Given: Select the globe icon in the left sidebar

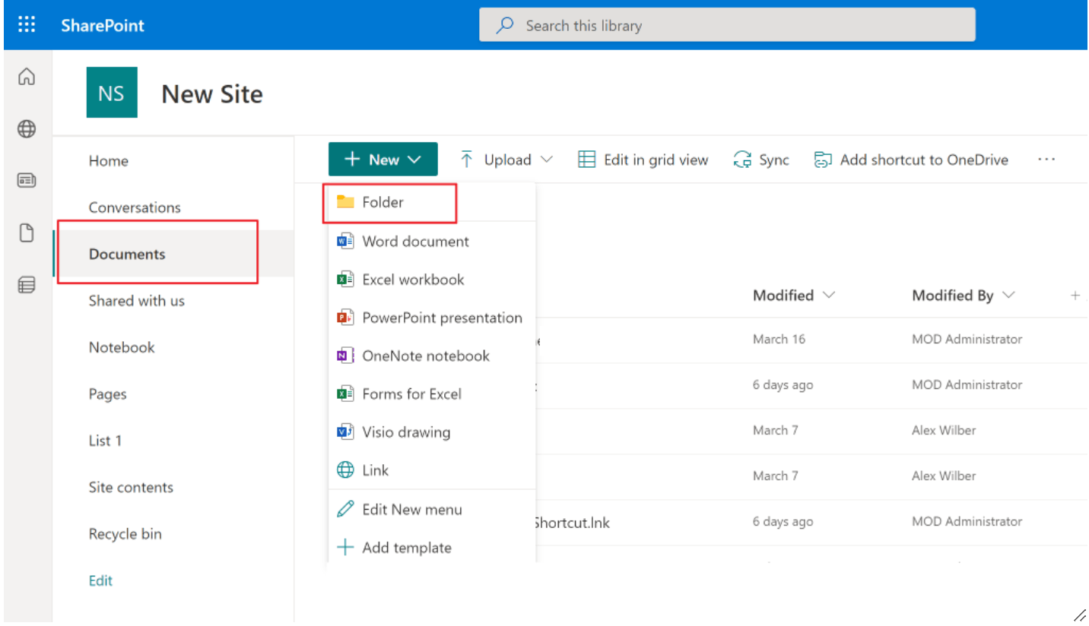Looking at the screenshot, I should pos(26,128).
